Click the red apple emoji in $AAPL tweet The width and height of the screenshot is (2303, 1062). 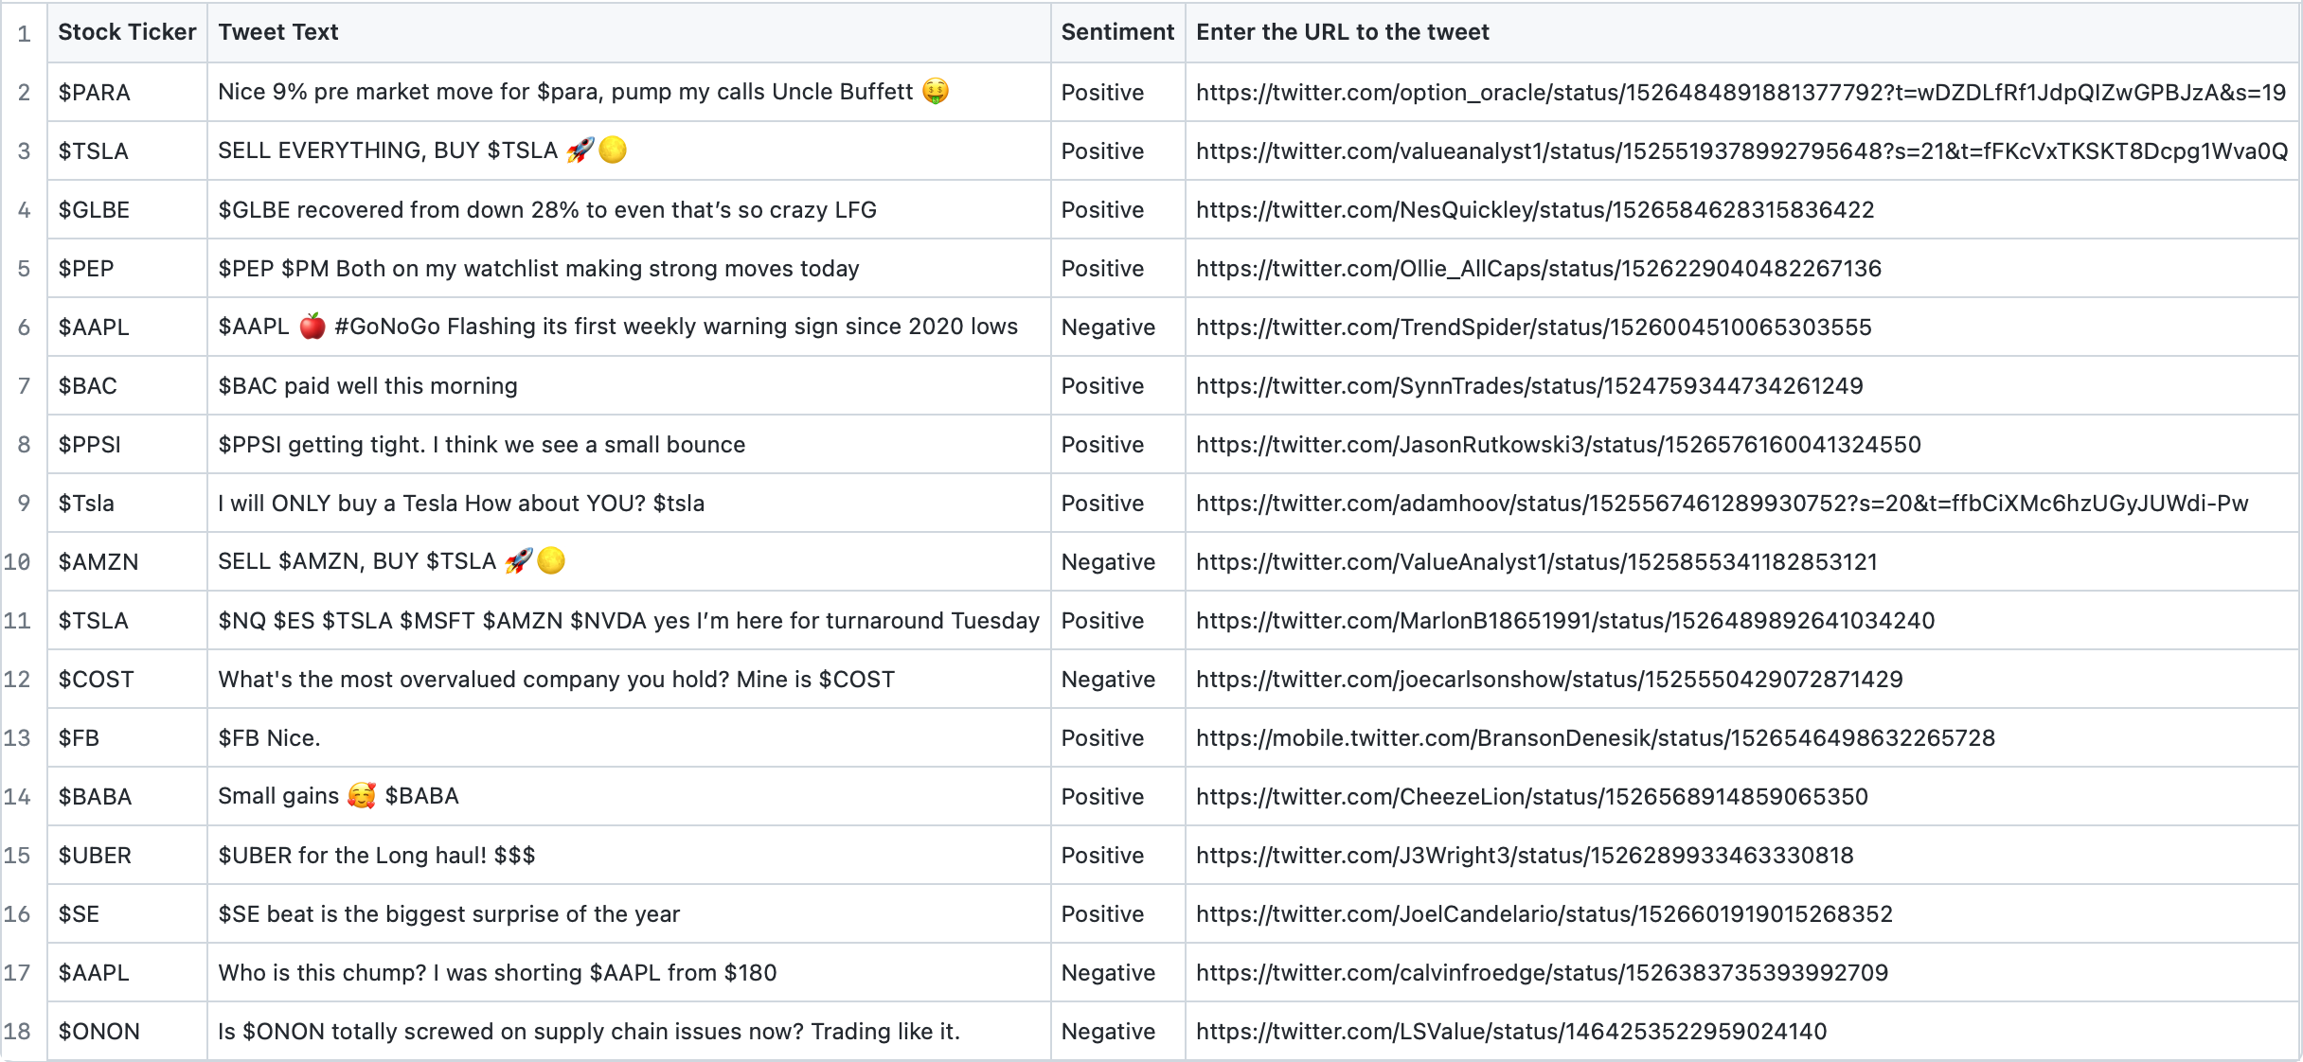tap(312, 327)
